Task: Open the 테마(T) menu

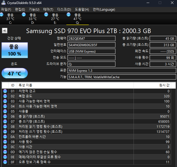Action: 48,10
